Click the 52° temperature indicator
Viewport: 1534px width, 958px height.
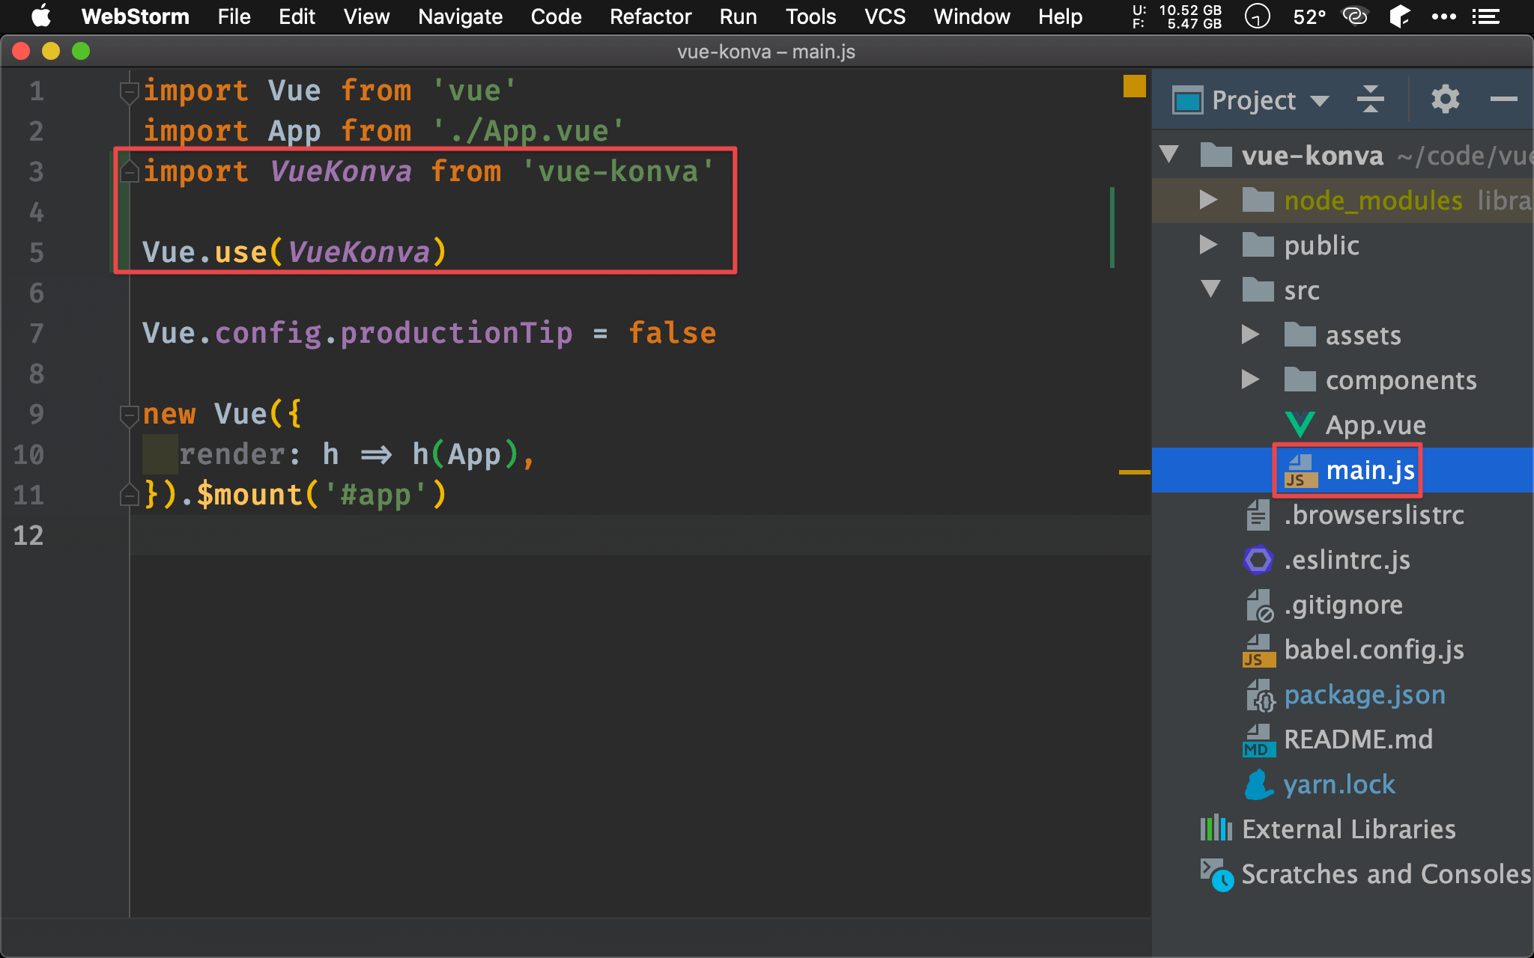[x=1309, y=16]
